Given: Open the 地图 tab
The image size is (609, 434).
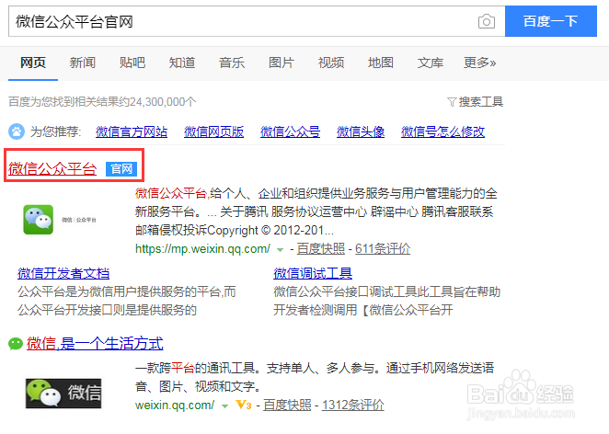Looking at the screenshot, I should [381, 63].
